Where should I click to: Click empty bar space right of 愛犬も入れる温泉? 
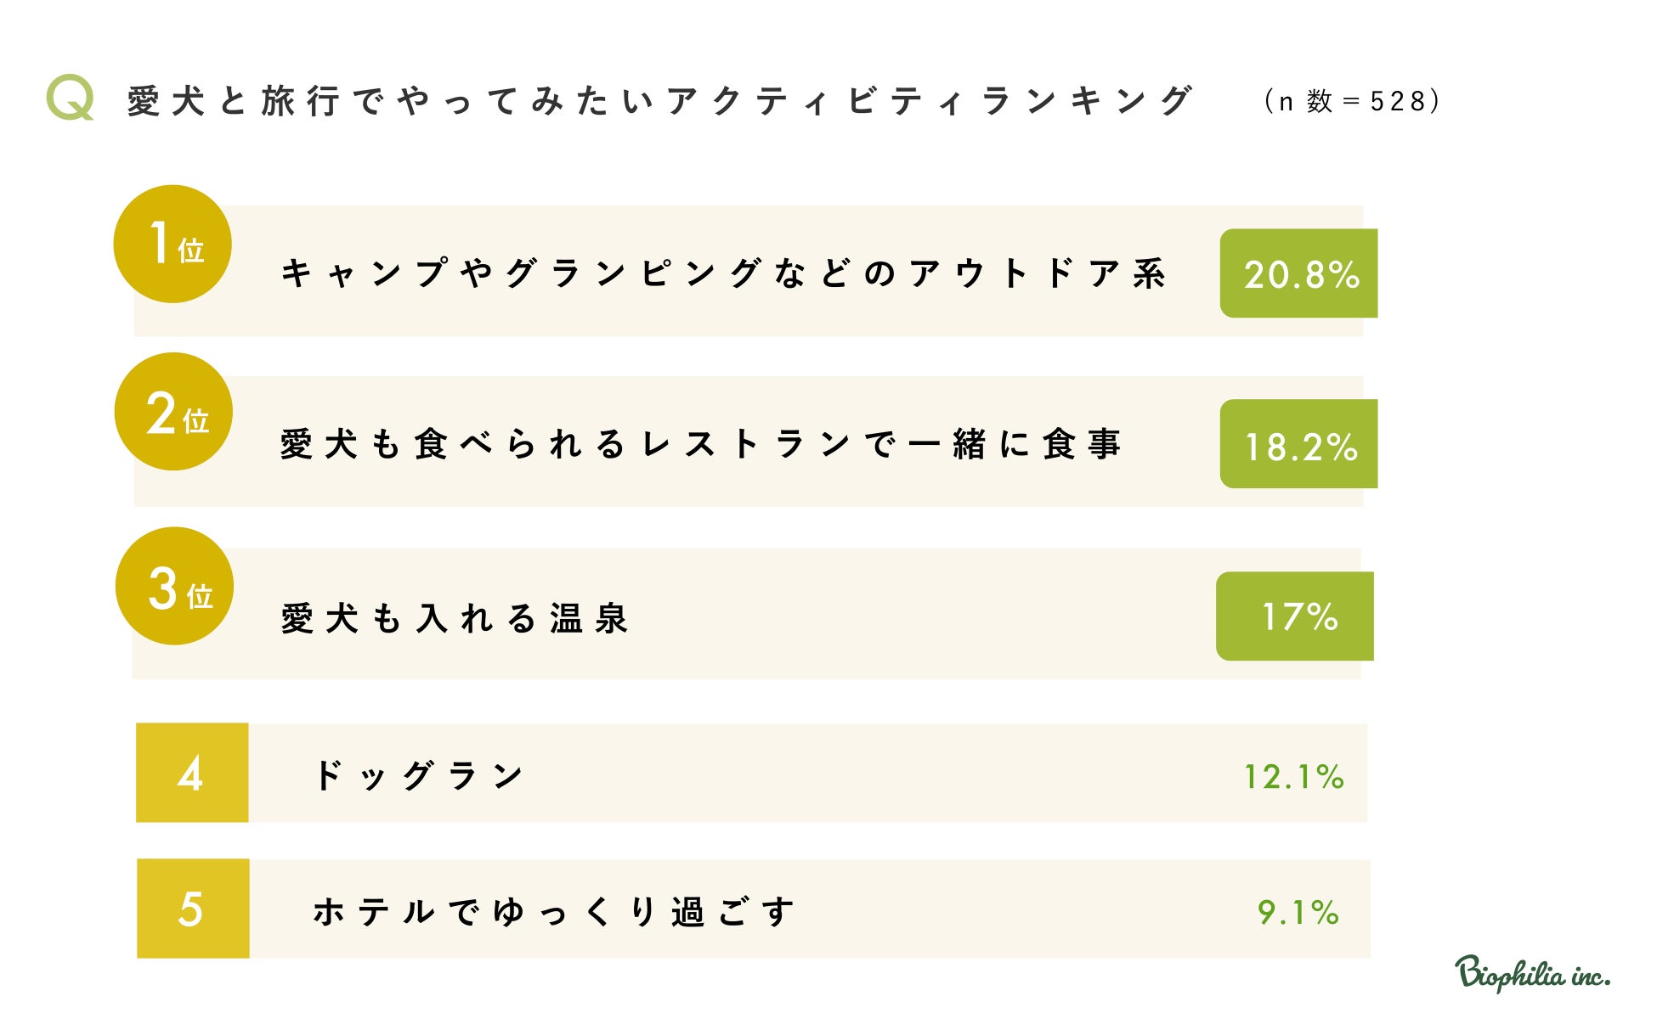918,616
